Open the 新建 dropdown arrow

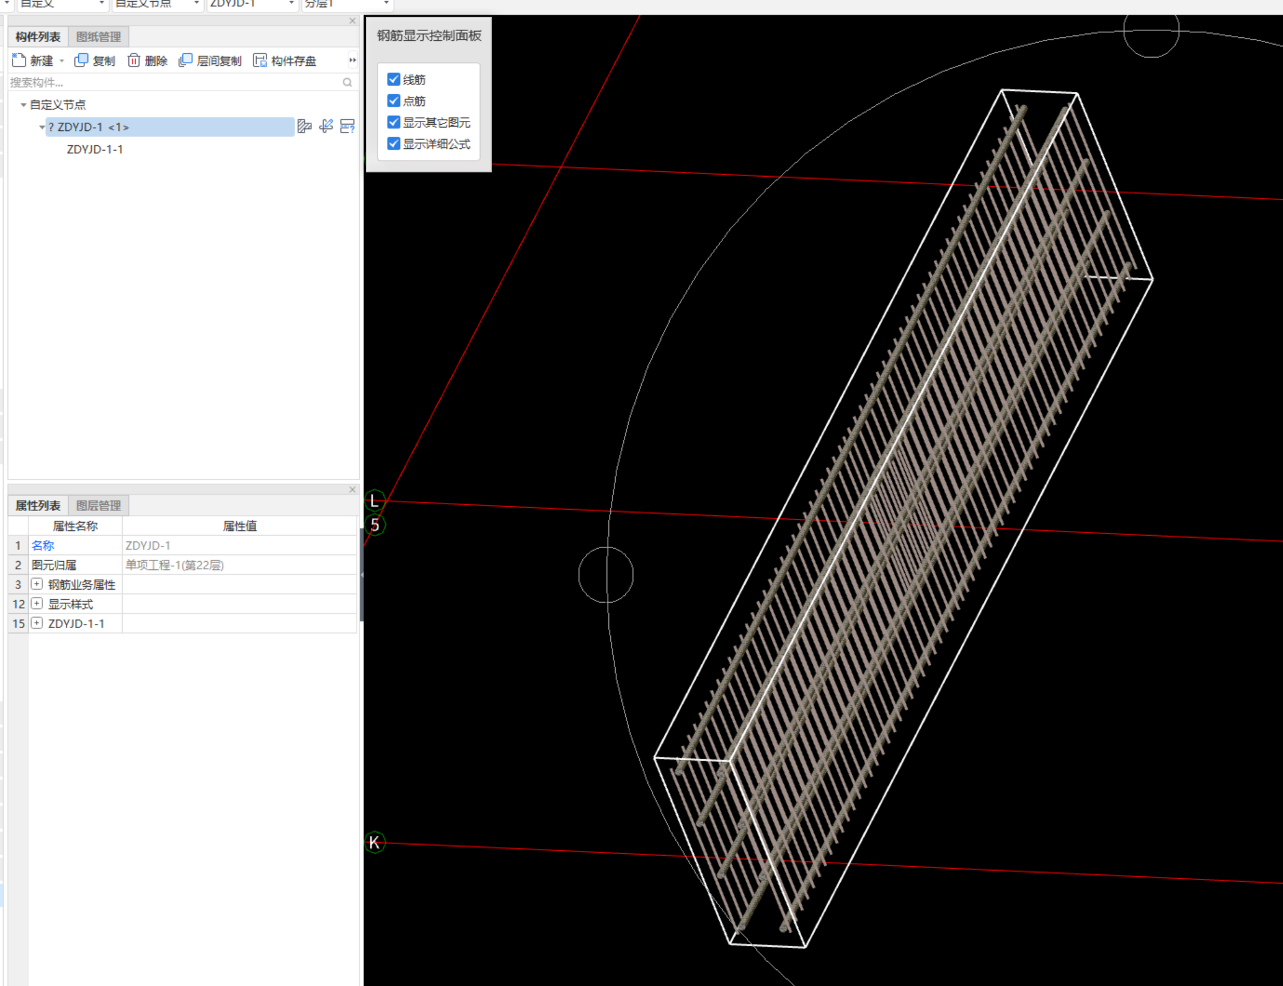click(x=61, y=61)
